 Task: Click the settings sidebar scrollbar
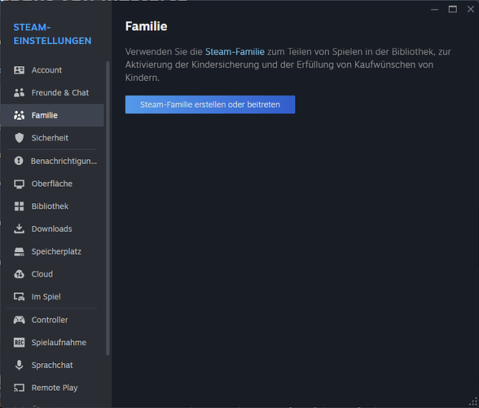point(108,208)
